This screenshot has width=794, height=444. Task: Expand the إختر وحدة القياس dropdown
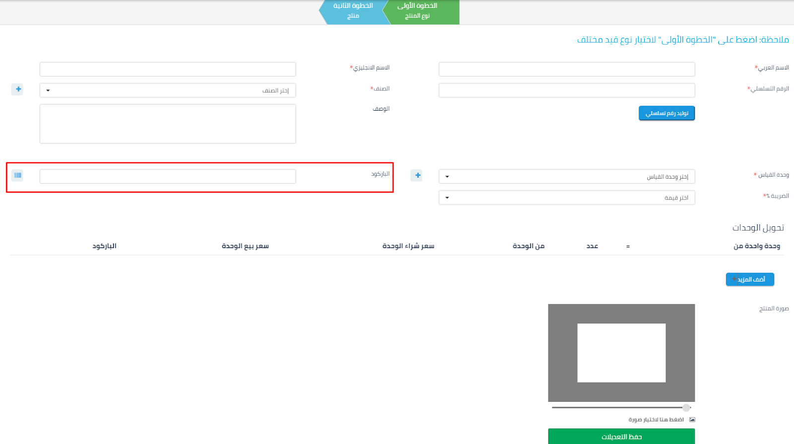[567, 177]
